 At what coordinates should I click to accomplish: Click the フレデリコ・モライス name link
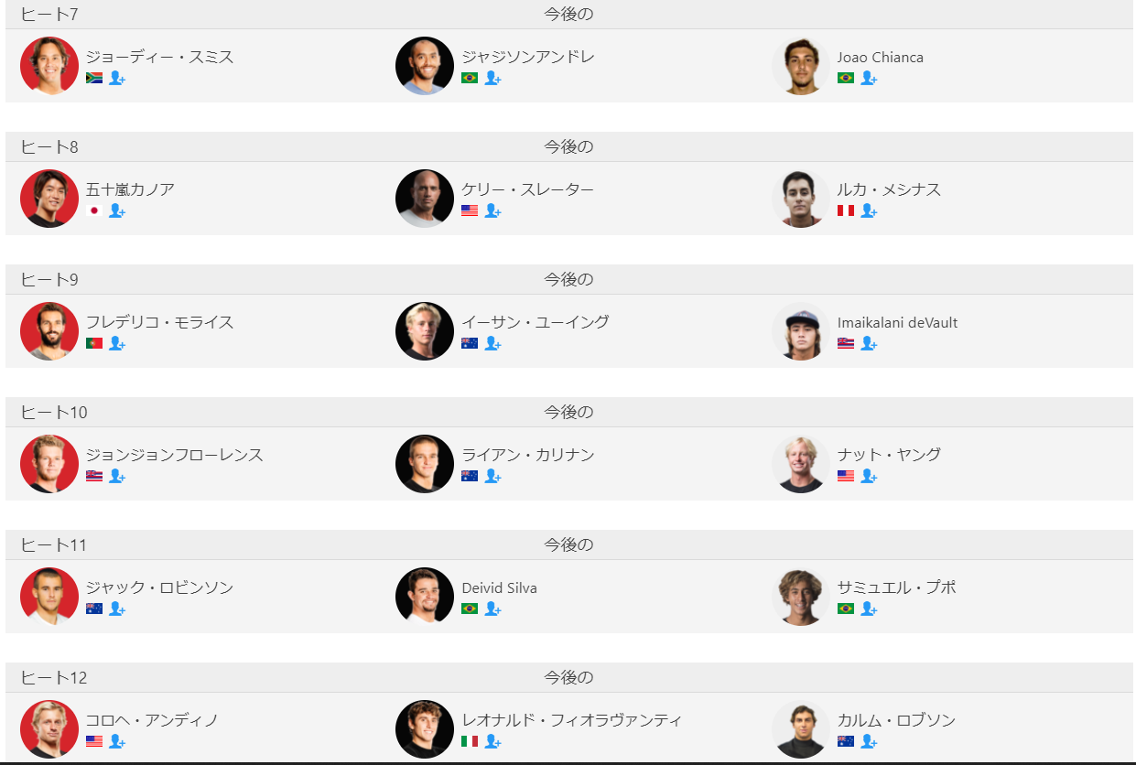coord(159,322)
